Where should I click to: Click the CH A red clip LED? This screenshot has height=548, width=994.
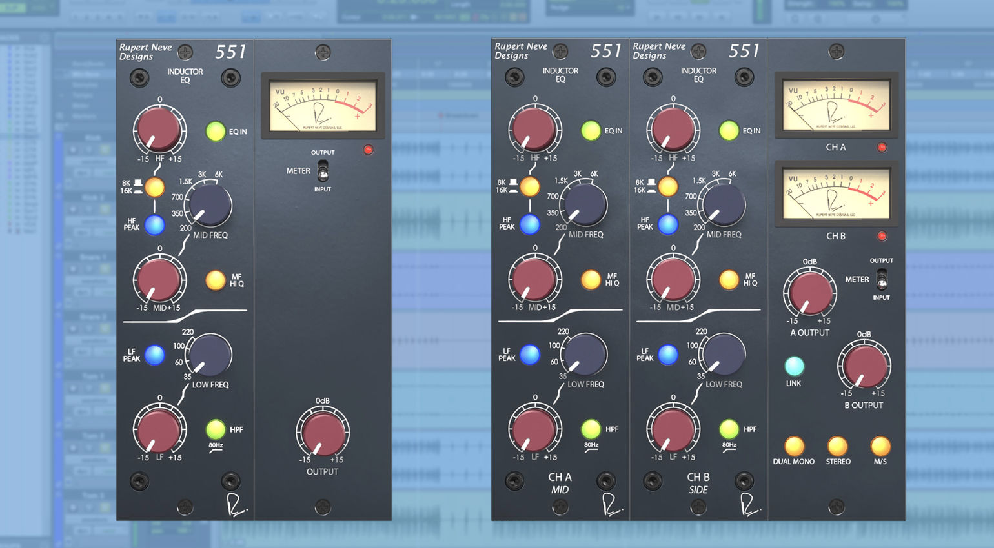click(x=882, y=148)
